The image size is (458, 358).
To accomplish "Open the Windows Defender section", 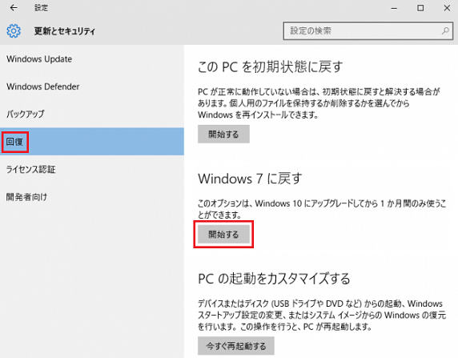I will coord(92,86).
